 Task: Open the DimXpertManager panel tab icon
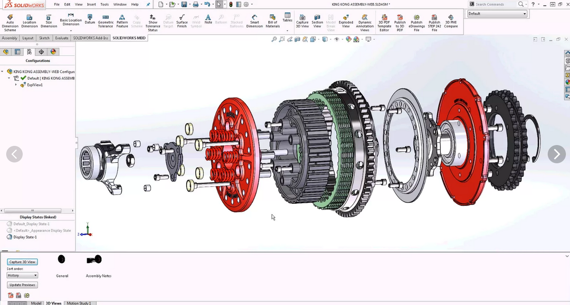click(x=41, y=52)
